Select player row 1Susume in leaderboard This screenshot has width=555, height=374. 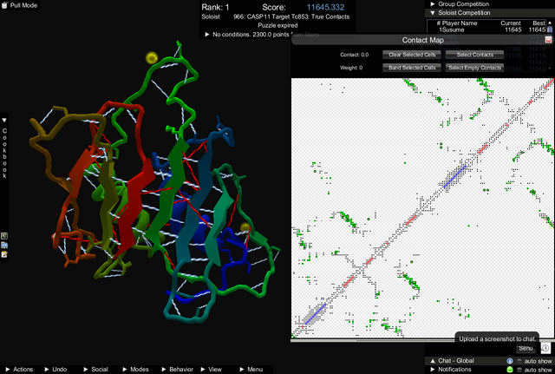click(488, 30)
